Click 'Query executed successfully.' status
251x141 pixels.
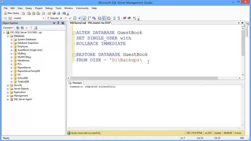(x=86, y=133)
